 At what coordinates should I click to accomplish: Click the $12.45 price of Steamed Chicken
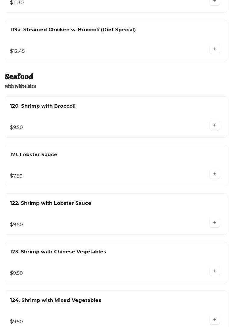17,51
